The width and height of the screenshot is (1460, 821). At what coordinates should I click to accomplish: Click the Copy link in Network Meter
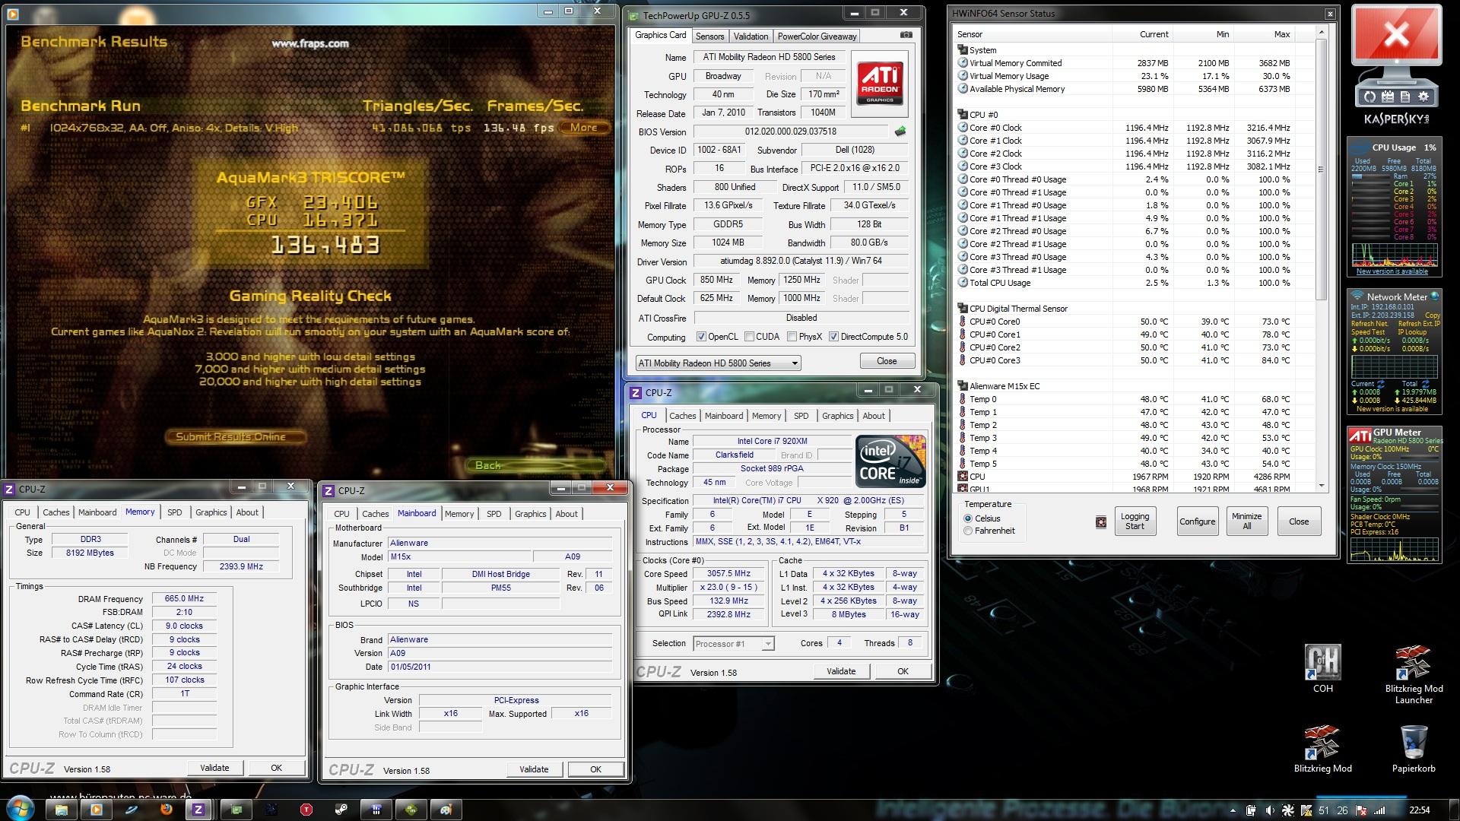click(x=1433, y=315)
